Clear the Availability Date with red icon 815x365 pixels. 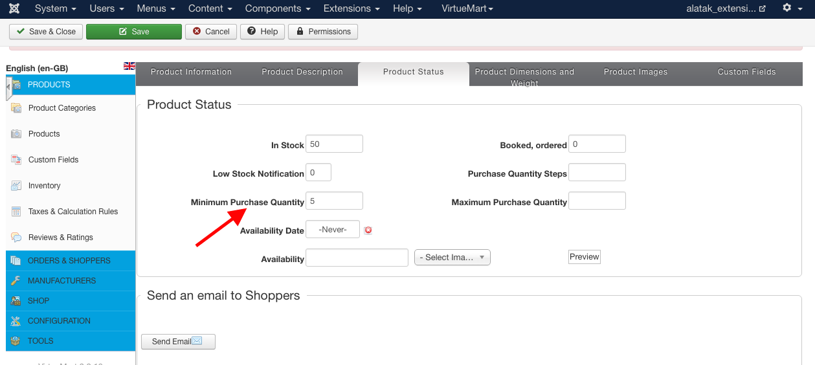368,230
